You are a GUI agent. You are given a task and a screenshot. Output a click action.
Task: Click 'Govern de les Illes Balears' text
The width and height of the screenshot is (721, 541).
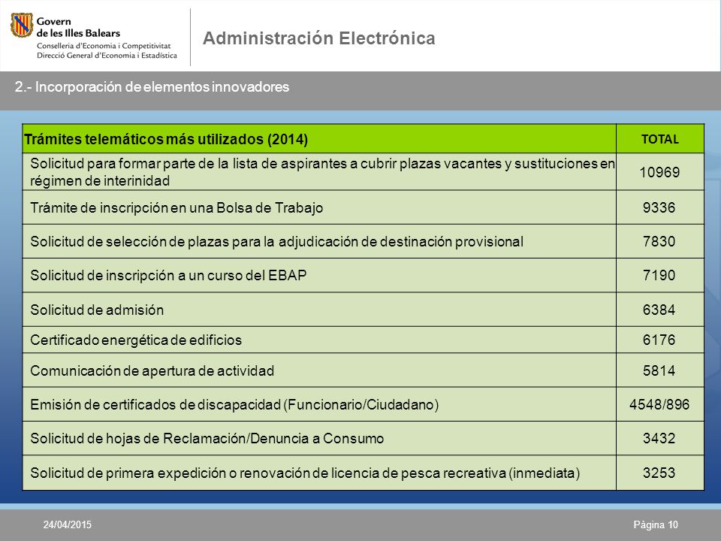pyautogui.click(x=78, y=27)
